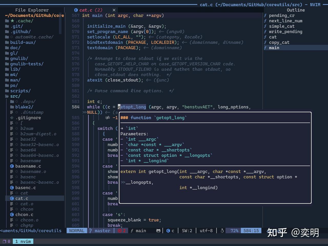The image size is (328, 246).
Task: Click the master branch name in statusline
Action: click(102, 231)
